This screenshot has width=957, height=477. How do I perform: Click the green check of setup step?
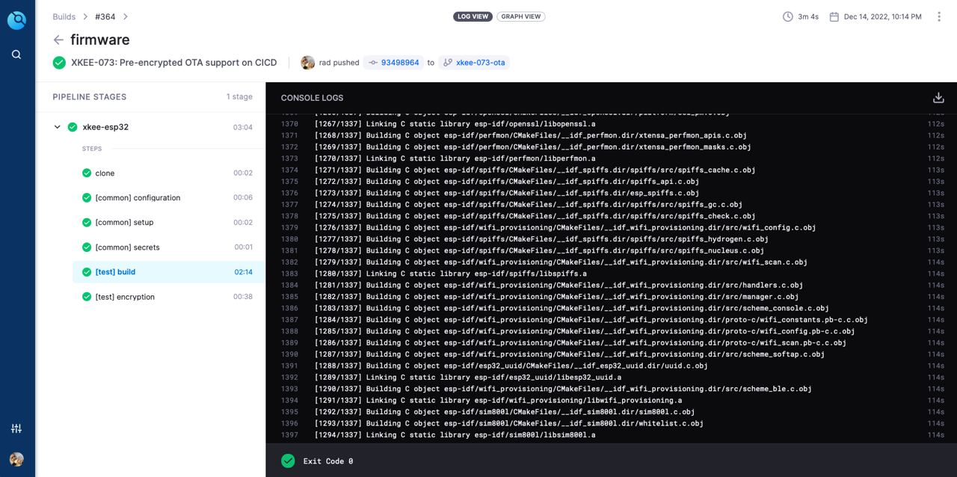click(87, 223)
